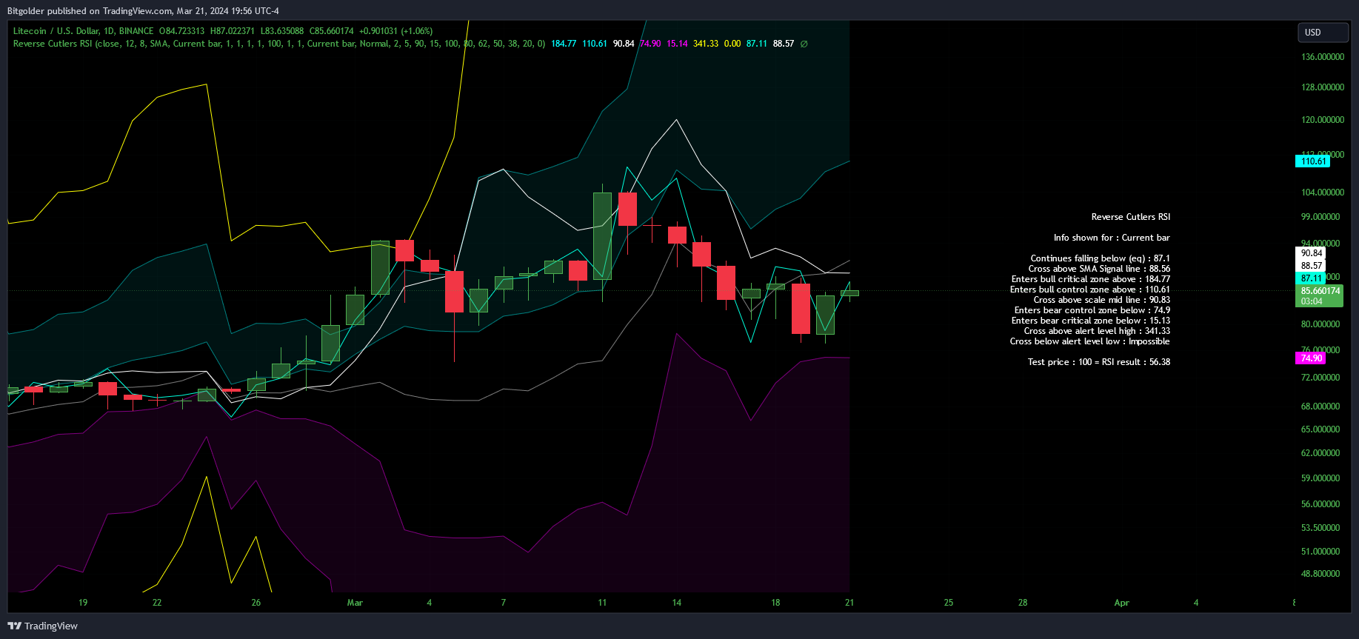The image size is (1359, 639).
Task: Click the high price H87.022371
Action: (232, 31)
